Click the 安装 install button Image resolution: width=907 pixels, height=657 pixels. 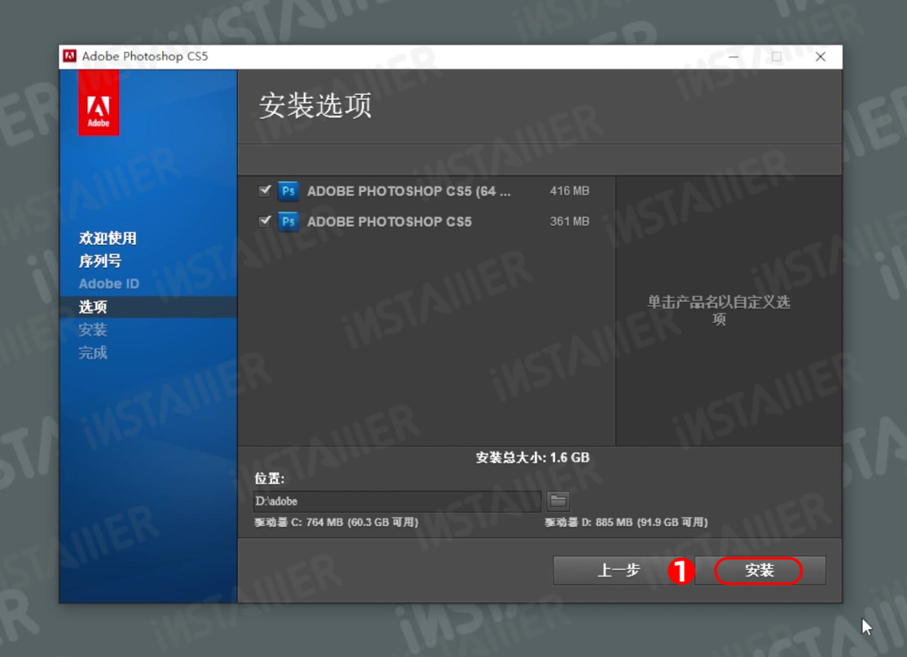click(759, 571)
